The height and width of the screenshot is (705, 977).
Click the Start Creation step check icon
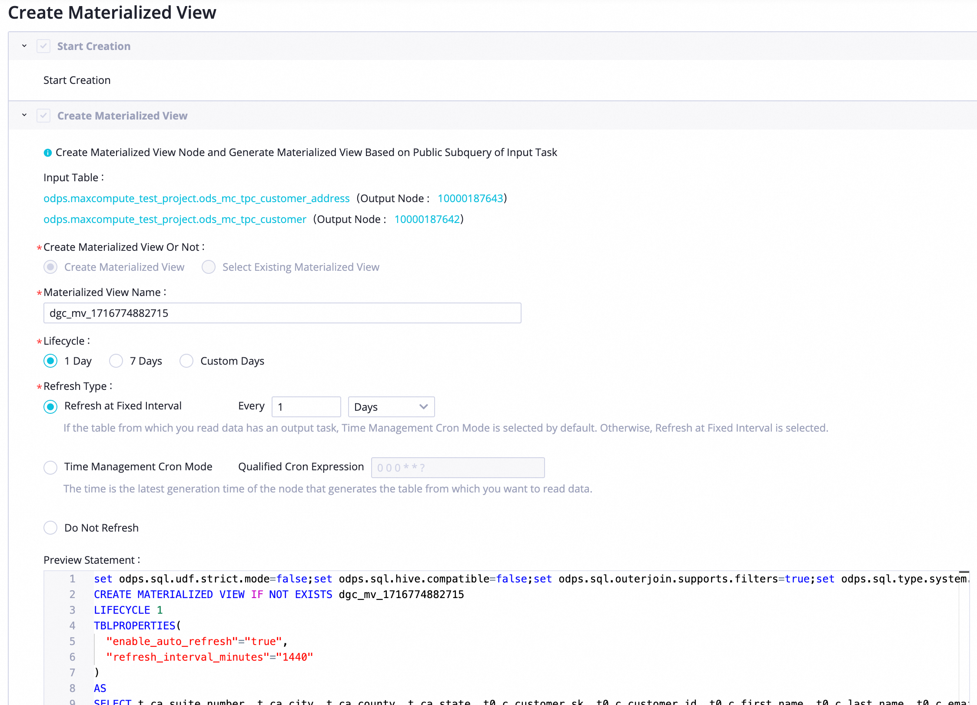pyautogui.click(x=43, y=46)
